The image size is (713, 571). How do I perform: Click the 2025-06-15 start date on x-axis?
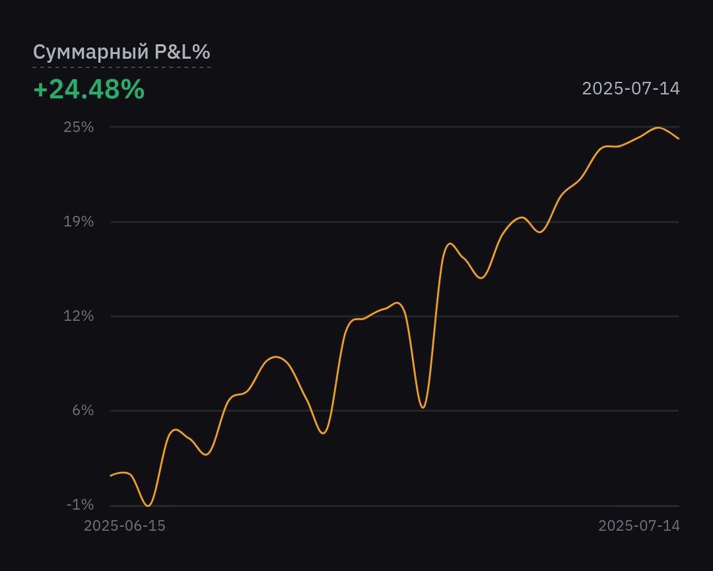pos(125,526)
